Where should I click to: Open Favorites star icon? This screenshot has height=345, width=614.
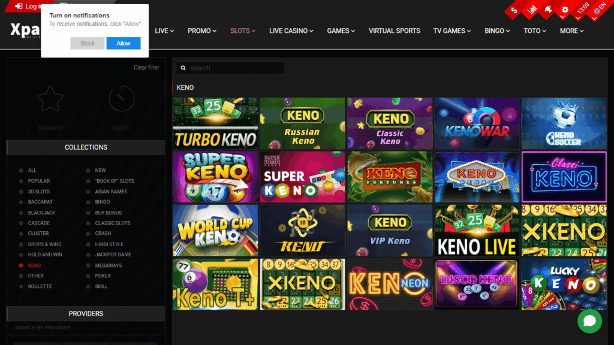tap(50, 99)
